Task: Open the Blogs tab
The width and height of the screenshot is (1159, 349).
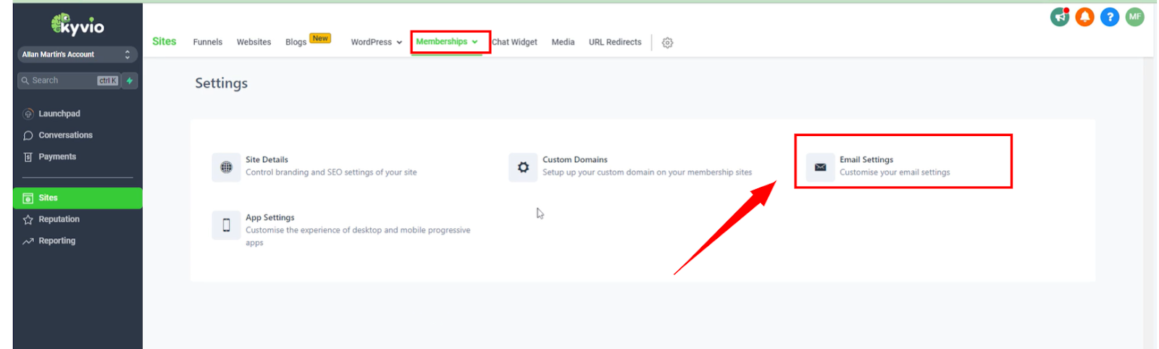Action: coord(296,43)
